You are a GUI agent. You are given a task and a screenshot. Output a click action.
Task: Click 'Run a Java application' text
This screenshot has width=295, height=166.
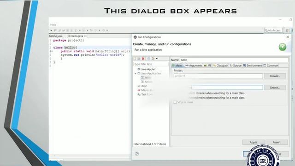click(x=148, y=50)
